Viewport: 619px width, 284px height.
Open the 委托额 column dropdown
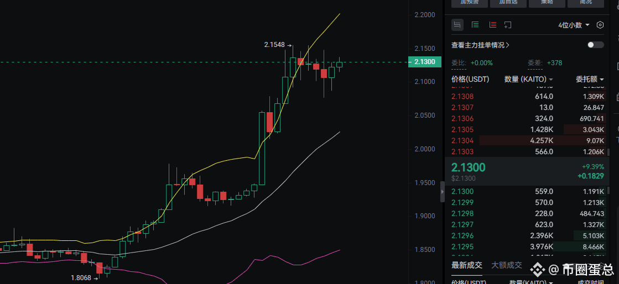pos(590,79)
